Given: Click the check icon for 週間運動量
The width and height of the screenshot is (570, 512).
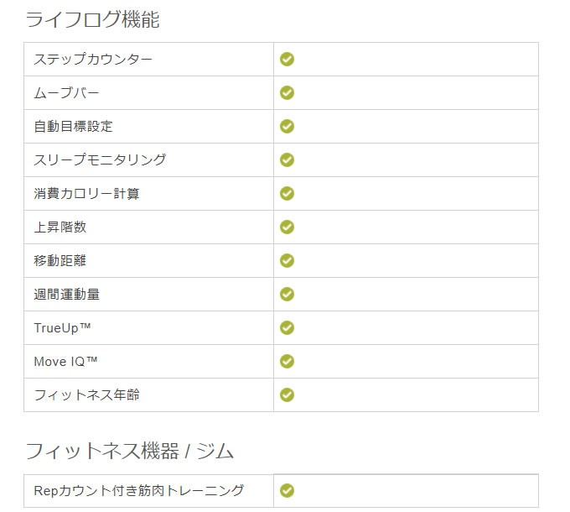Looking at the screenshot, I should pos(287,294).
